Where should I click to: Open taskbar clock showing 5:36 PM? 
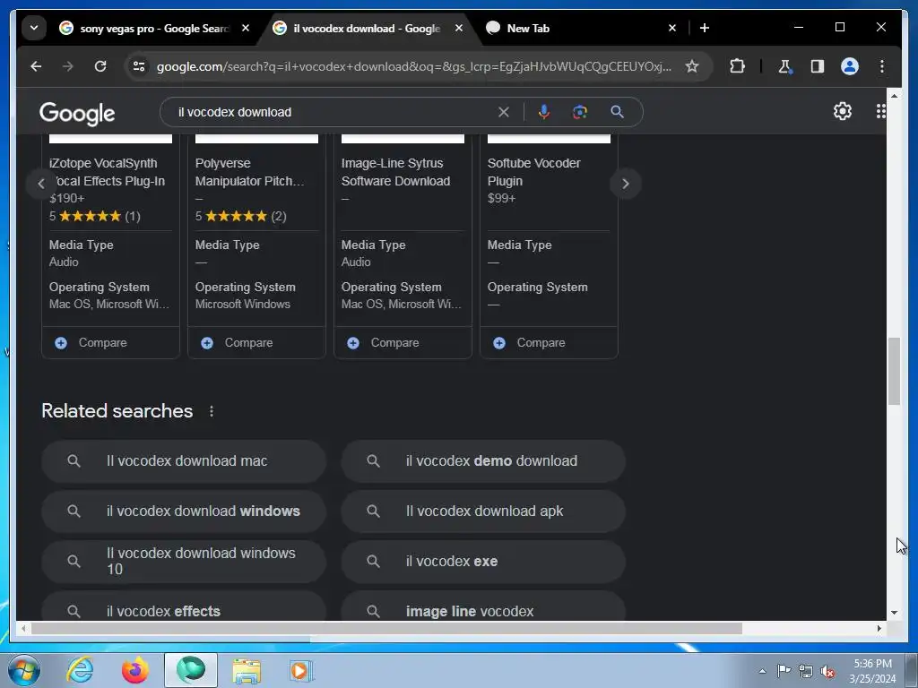(872, 671)
